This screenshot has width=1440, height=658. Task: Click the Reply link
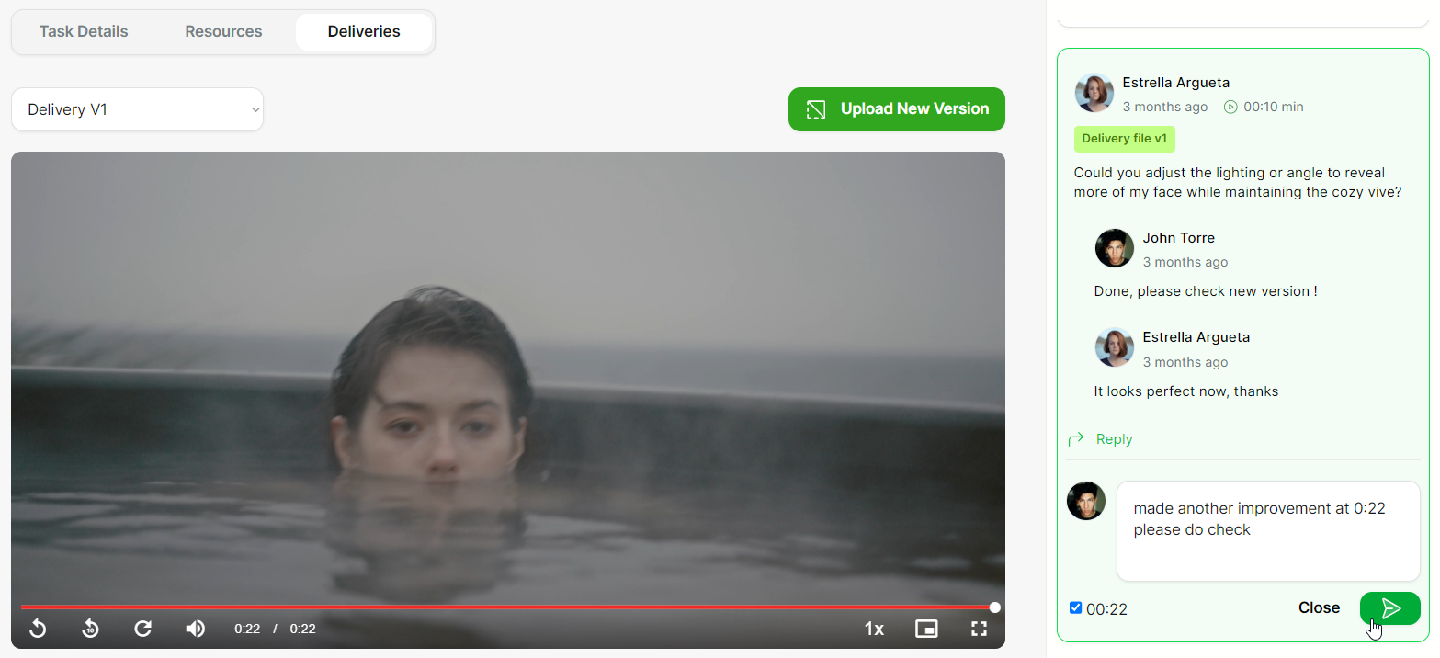[x=1114, y=439]
